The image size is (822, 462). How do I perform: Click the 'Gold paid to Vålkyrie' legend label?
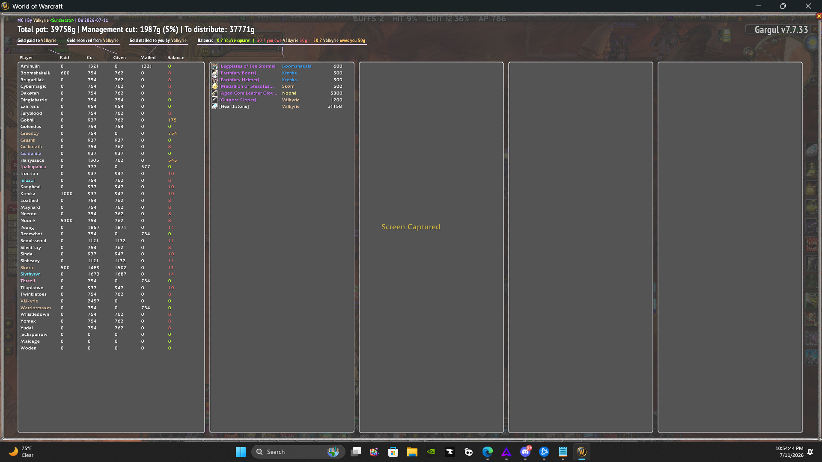click(37, 41)
